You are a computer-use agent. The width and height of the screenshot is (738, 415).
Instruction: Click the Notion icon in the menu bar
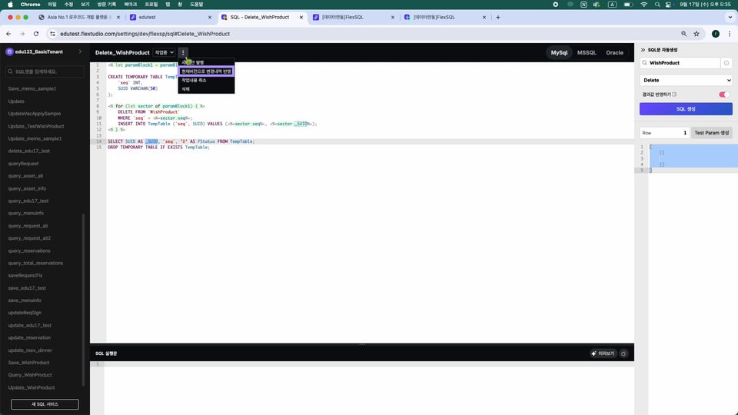tap(583, 5)
